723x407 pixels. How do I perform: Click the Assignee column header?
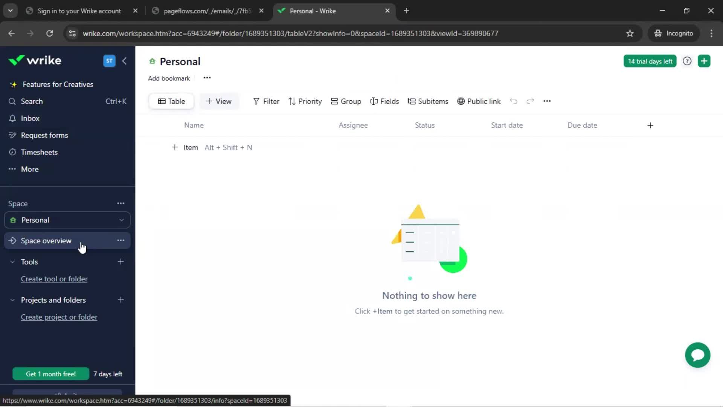point(353,125)
